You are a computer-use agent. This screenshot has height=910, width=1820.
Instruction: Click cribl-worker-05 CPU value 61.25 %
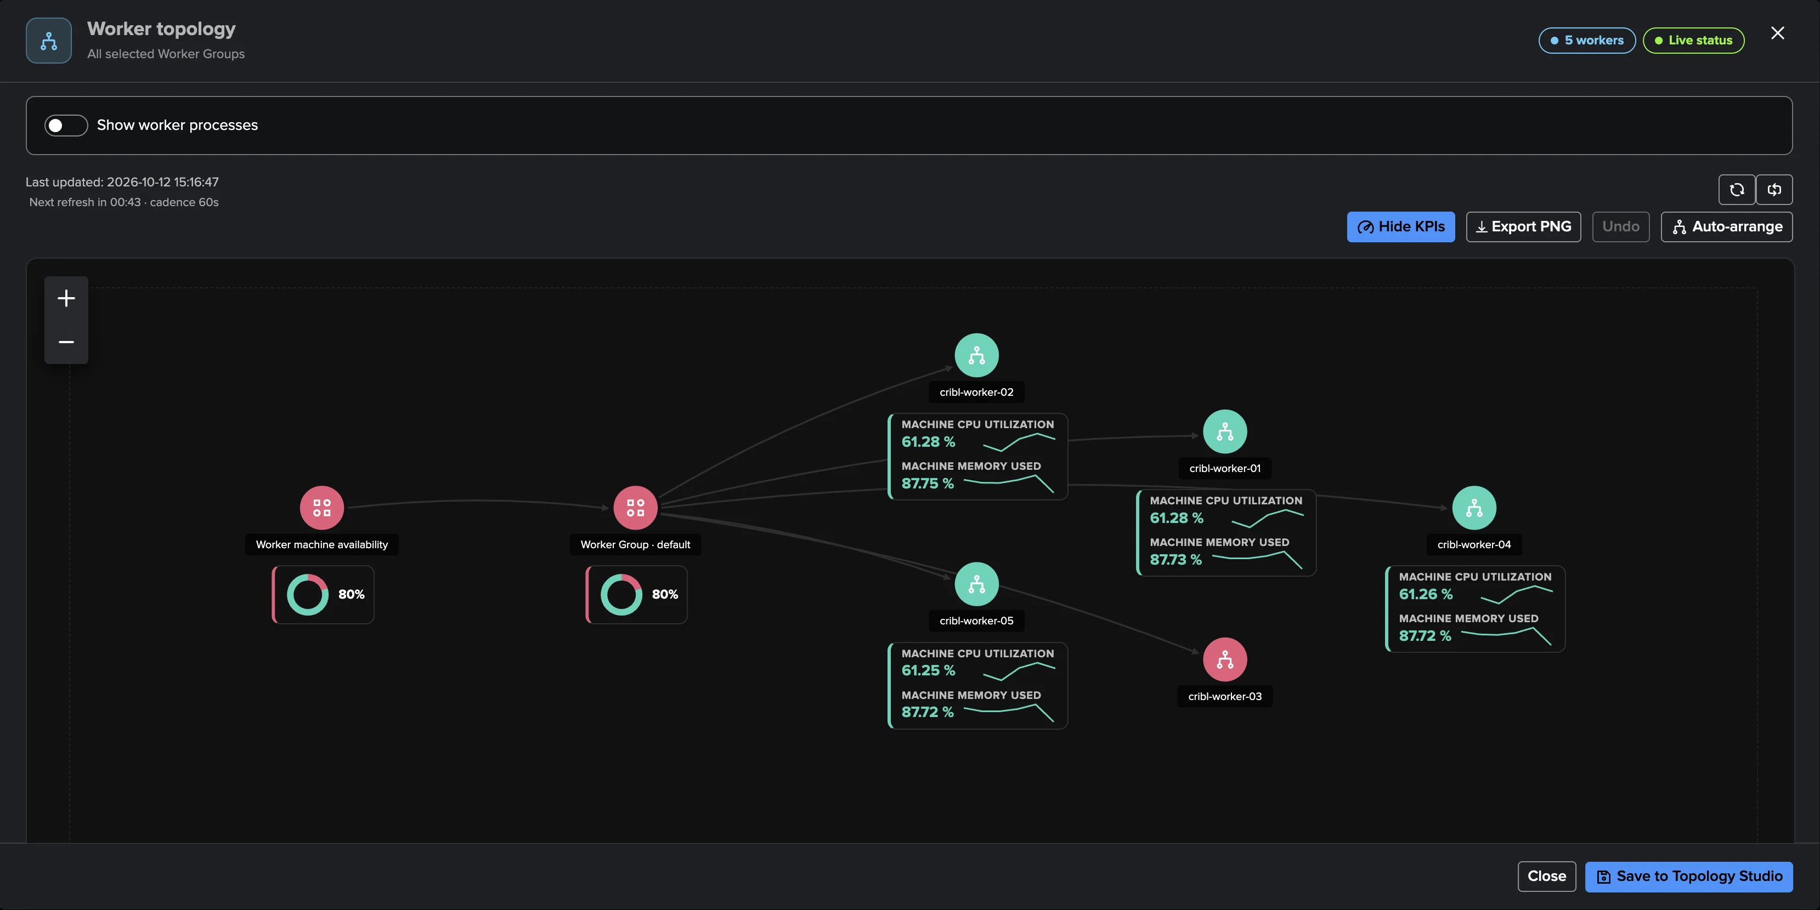[x=928, y=670]
